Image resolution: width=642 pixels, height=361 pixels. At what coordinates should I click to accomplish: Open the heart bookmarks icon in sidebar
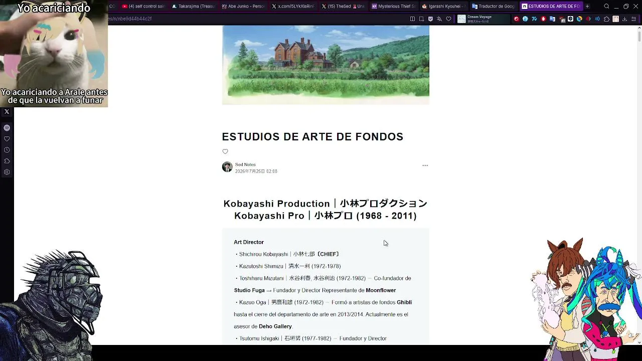(7, 139)
